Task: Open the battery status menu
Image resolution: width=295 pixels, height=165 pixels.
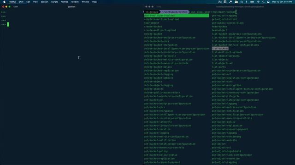Action: (x=252, y=2)
